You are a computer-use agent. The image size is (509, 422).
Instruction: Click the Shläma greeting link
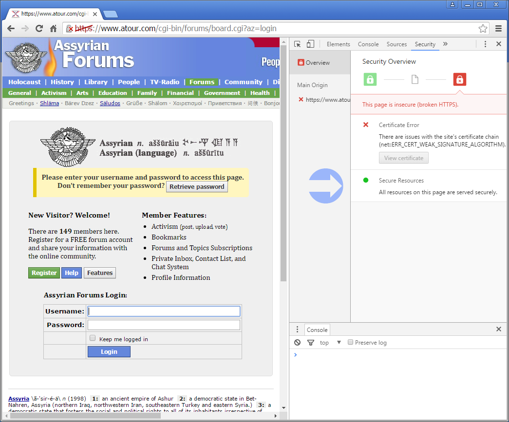[49, 103]
